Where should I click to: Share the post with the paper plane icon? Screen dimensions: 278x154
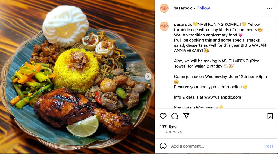click(x=186, y=116)
